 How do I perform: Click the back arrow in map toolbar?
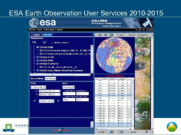(x=100, y=35)
